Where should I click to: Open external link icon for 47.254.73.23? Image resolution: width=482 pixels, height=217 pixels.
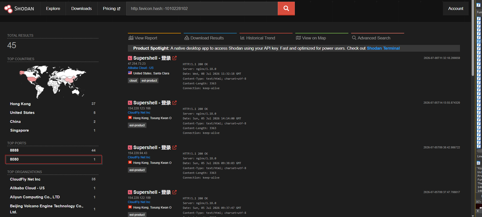click(x=174, y=58)
